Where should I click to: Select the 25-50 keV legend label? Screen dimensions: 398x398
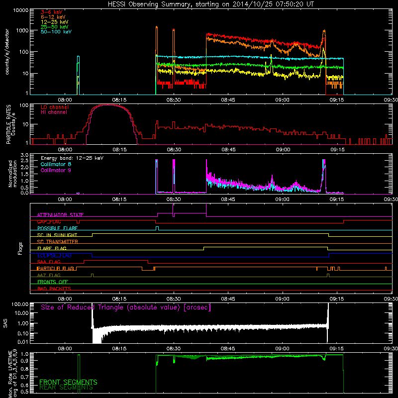55,27
